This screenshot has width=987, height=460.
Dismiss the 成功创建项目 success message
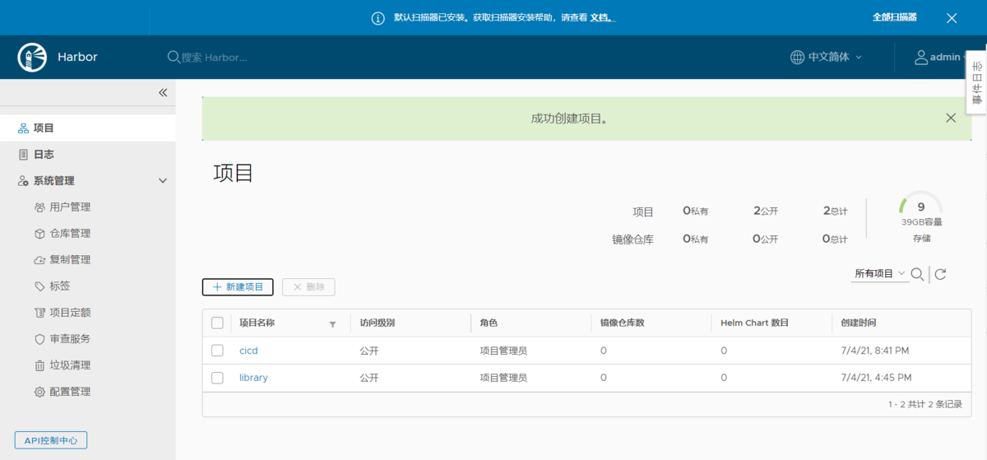951,118
